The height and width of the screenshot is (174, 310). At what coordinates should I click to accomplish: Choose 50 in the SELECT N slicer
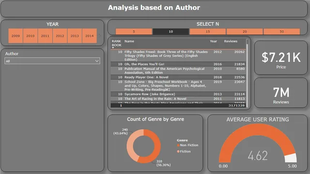282,31
